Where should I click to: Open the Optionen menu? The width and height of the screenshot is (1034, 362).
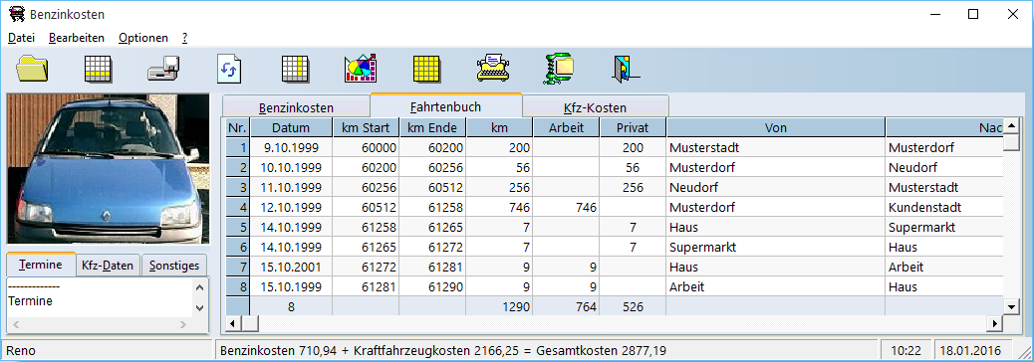point(143,38)
